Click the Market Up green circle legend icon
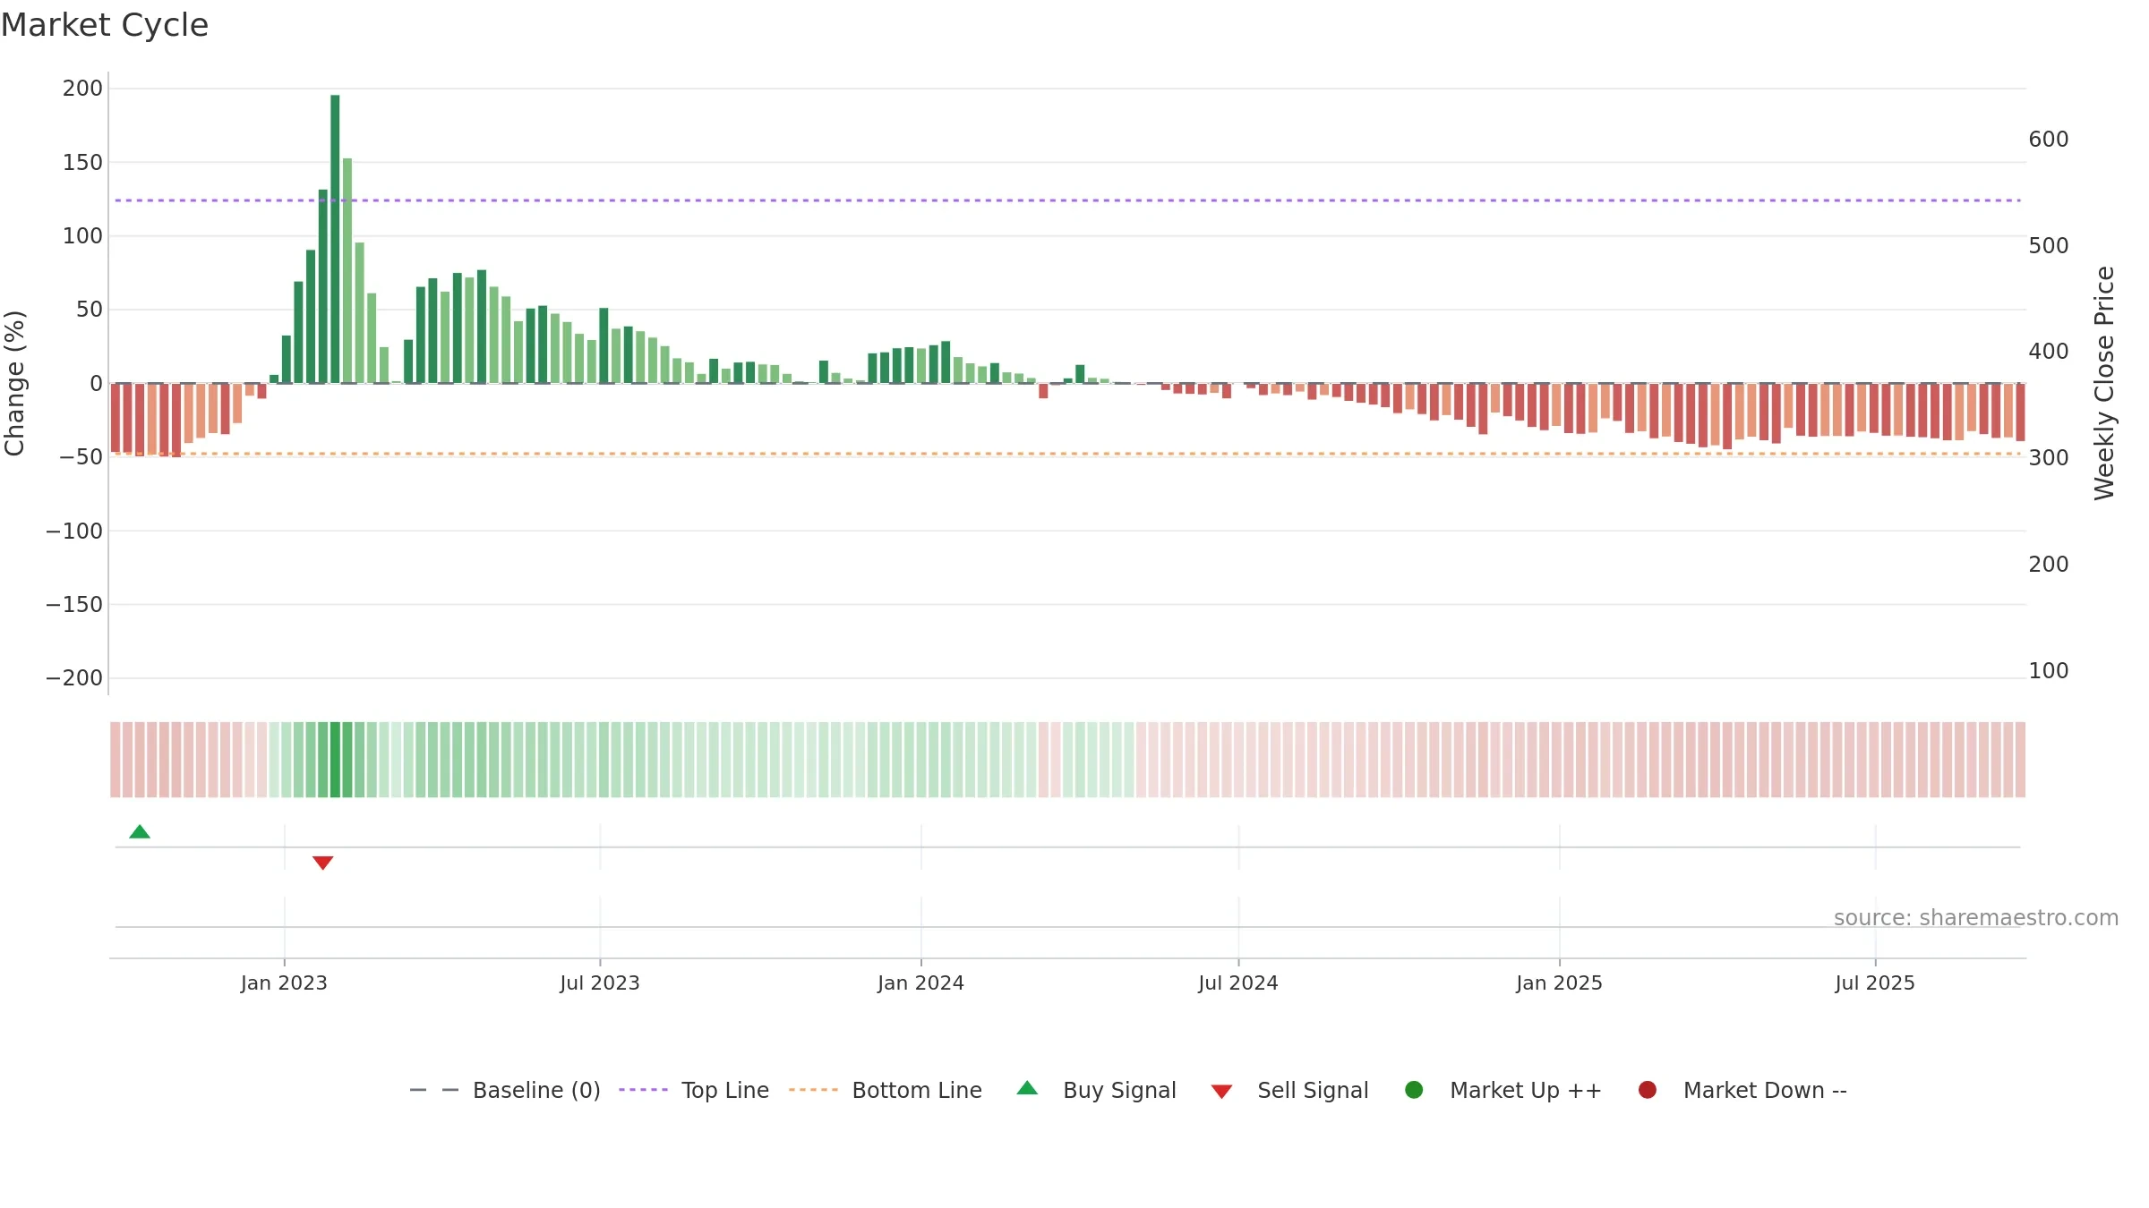Viewport: 2149px width, 1208px height. click(x=1415, y=1090)
